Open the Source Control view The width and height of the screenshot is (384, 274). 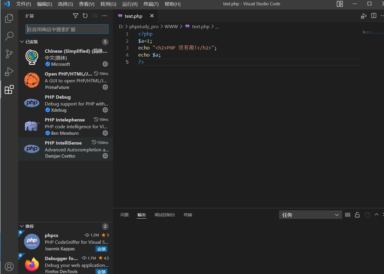[x=9, y=54]
